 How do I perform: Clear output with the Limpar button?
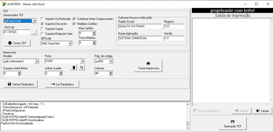point(262,111)
